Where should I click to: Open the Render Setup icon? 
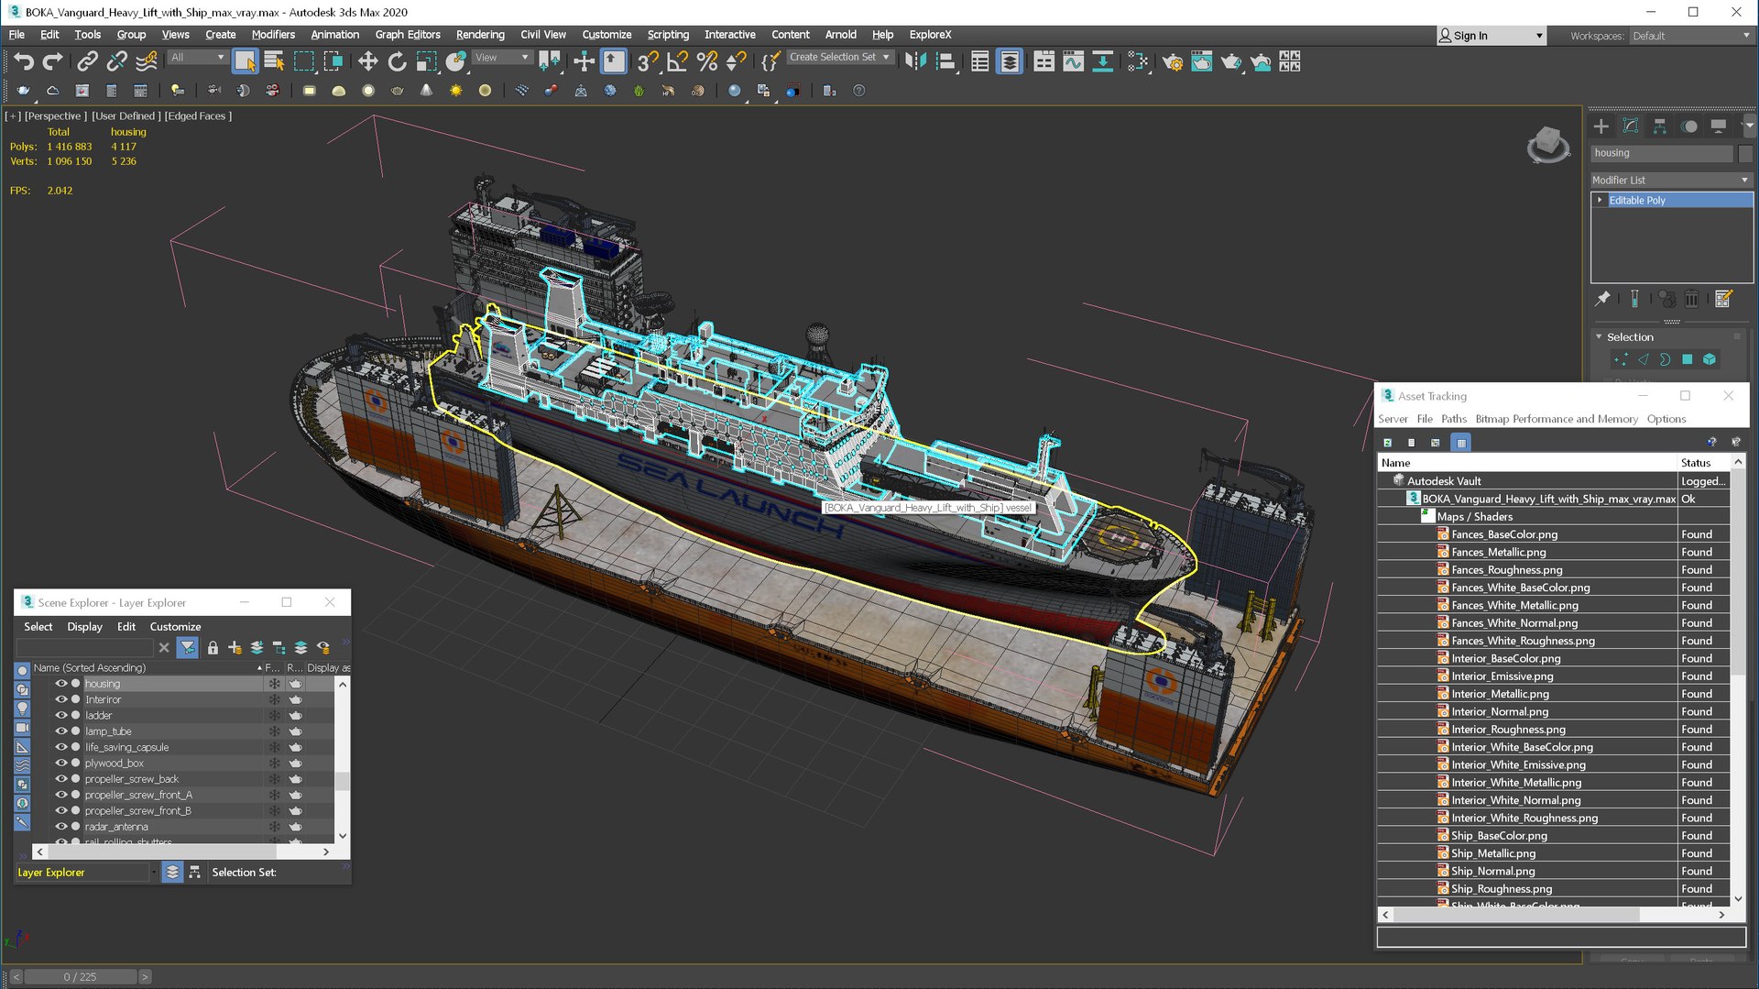(x=1172, y=61)
